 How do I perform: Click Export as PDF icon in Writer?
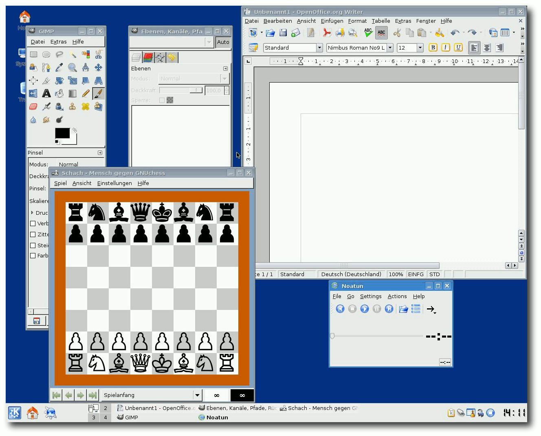327,33
